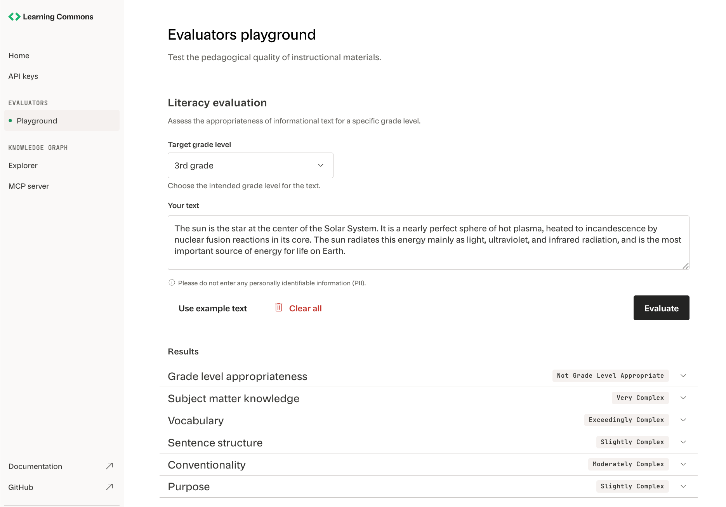The height and width of the screenshot is (507, 726).
Task: Expand Subject matter knowledge result chevron
Action: [x=683, y=398]
